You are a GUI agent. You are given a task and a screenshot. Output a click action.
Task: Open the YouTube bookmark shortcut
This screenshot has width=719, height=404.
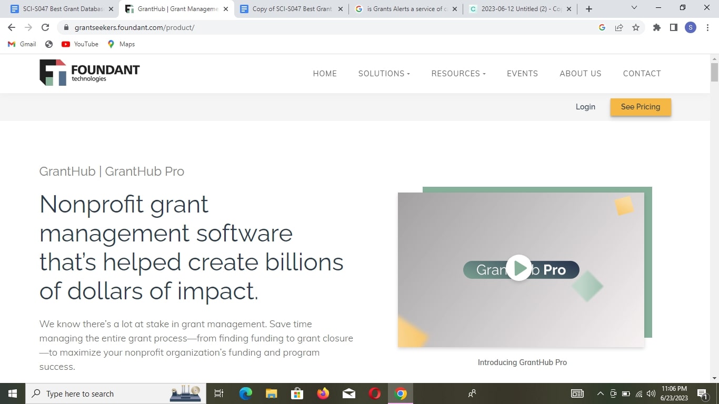tap(79, 44)
